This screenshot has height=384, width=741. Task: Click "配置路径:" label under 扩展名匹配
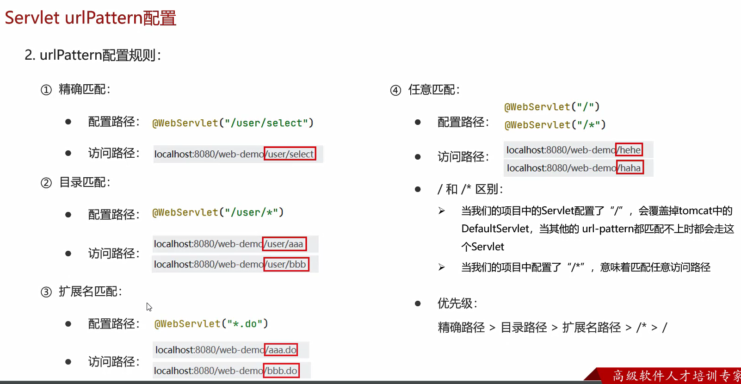[x=114, y=324]
